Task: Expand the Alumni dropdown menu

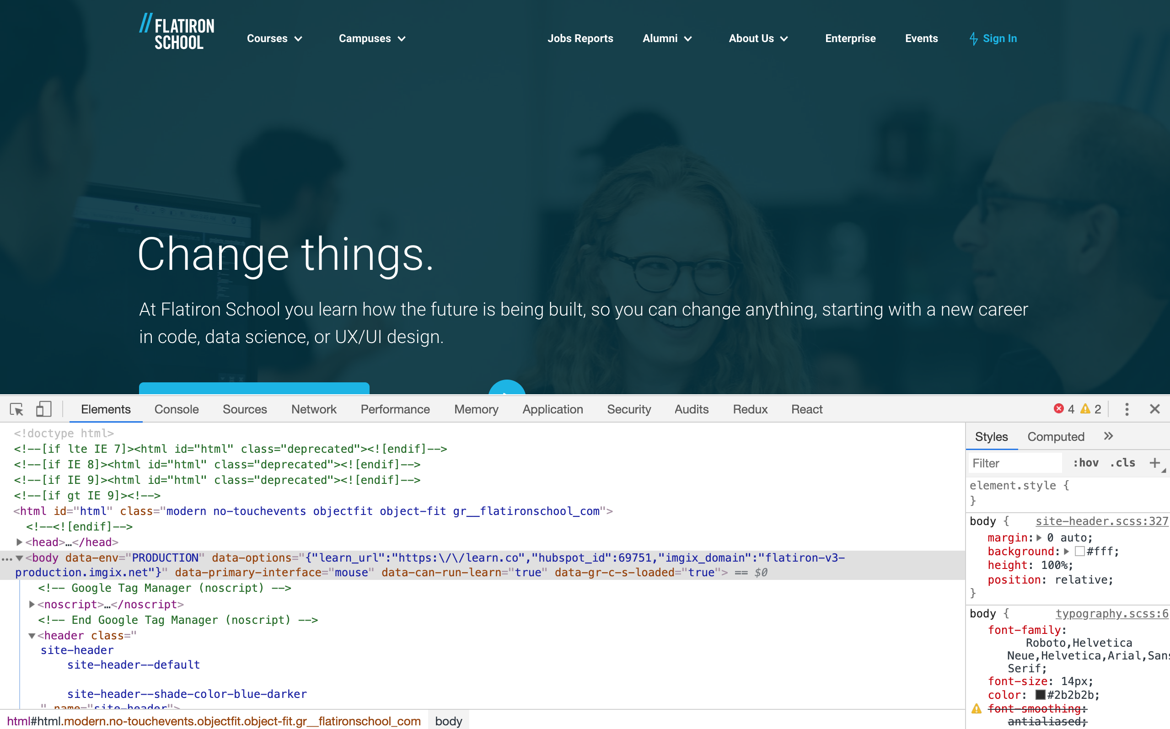Action: click(x=667, y=37)
